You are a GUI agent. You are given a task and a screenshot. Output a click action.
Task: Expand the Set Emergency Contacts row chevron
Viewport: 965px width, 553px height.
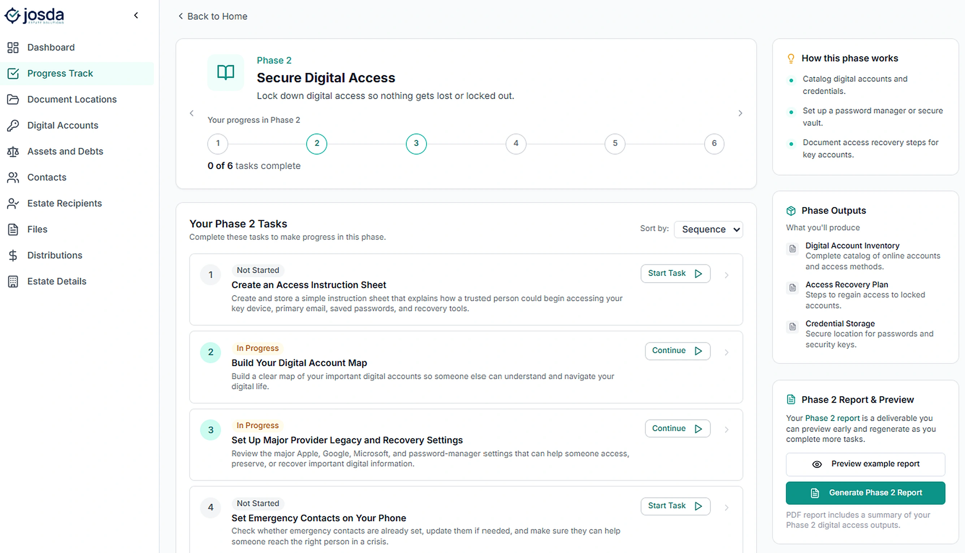[x=726, y=508]
